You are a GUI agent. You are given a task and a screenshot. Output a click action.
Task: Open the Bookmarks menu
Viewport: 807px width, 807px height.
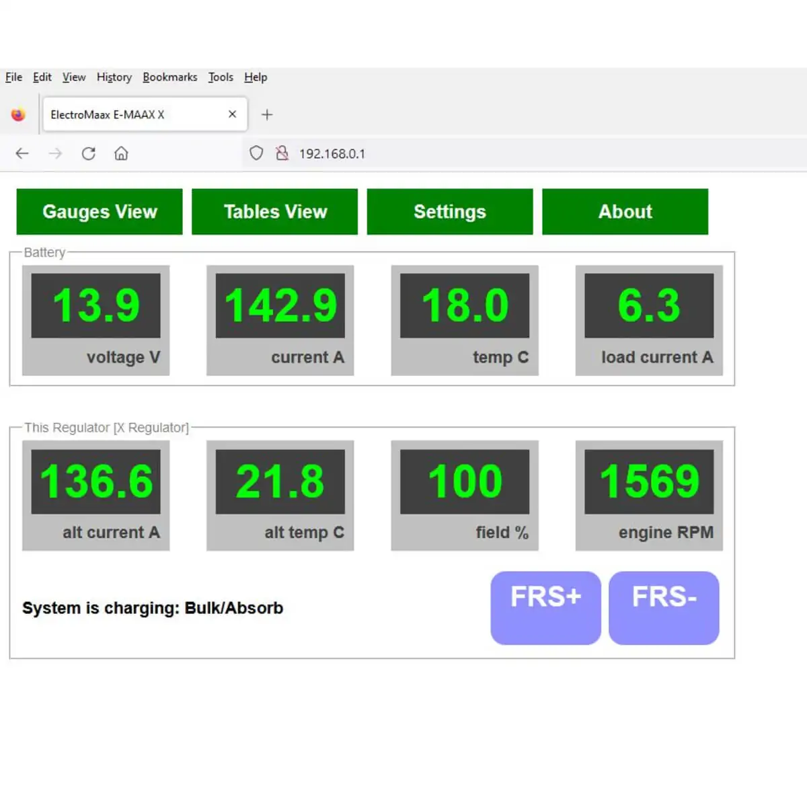170,77
